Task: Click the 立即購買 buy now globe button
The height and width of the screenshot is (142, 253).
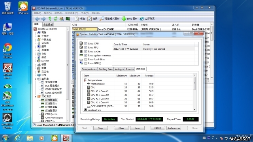Action: (x=147, y=19)
